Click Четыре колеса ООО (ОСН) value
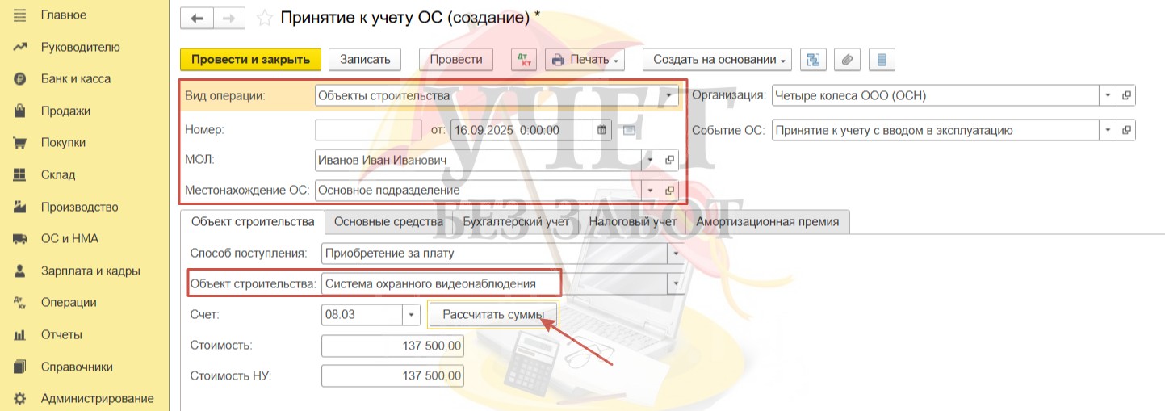This screenshot has height=411, width=1165. click(850, 95)
